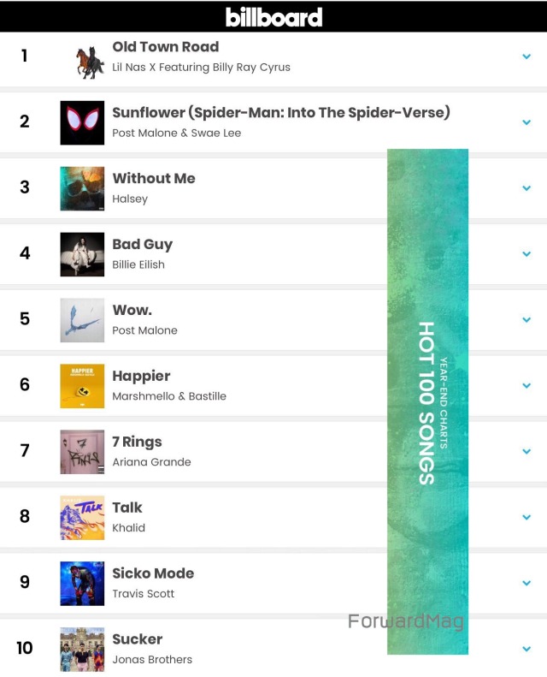This screenshot has height=677, width=547.
Task: Expand the Bad Guy row chevron
Action: [x=526, y=254]
